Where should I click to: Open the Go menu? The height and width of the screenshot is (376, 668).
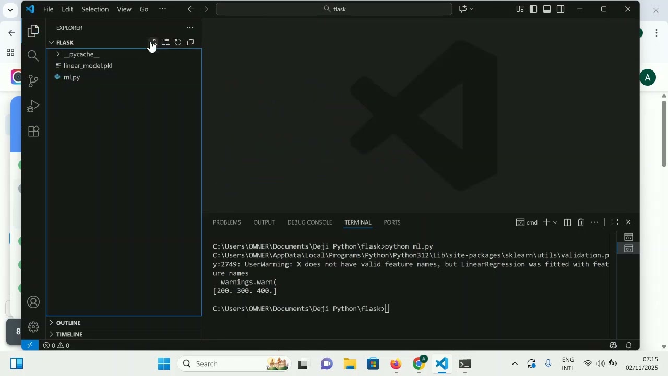point(144,9)
